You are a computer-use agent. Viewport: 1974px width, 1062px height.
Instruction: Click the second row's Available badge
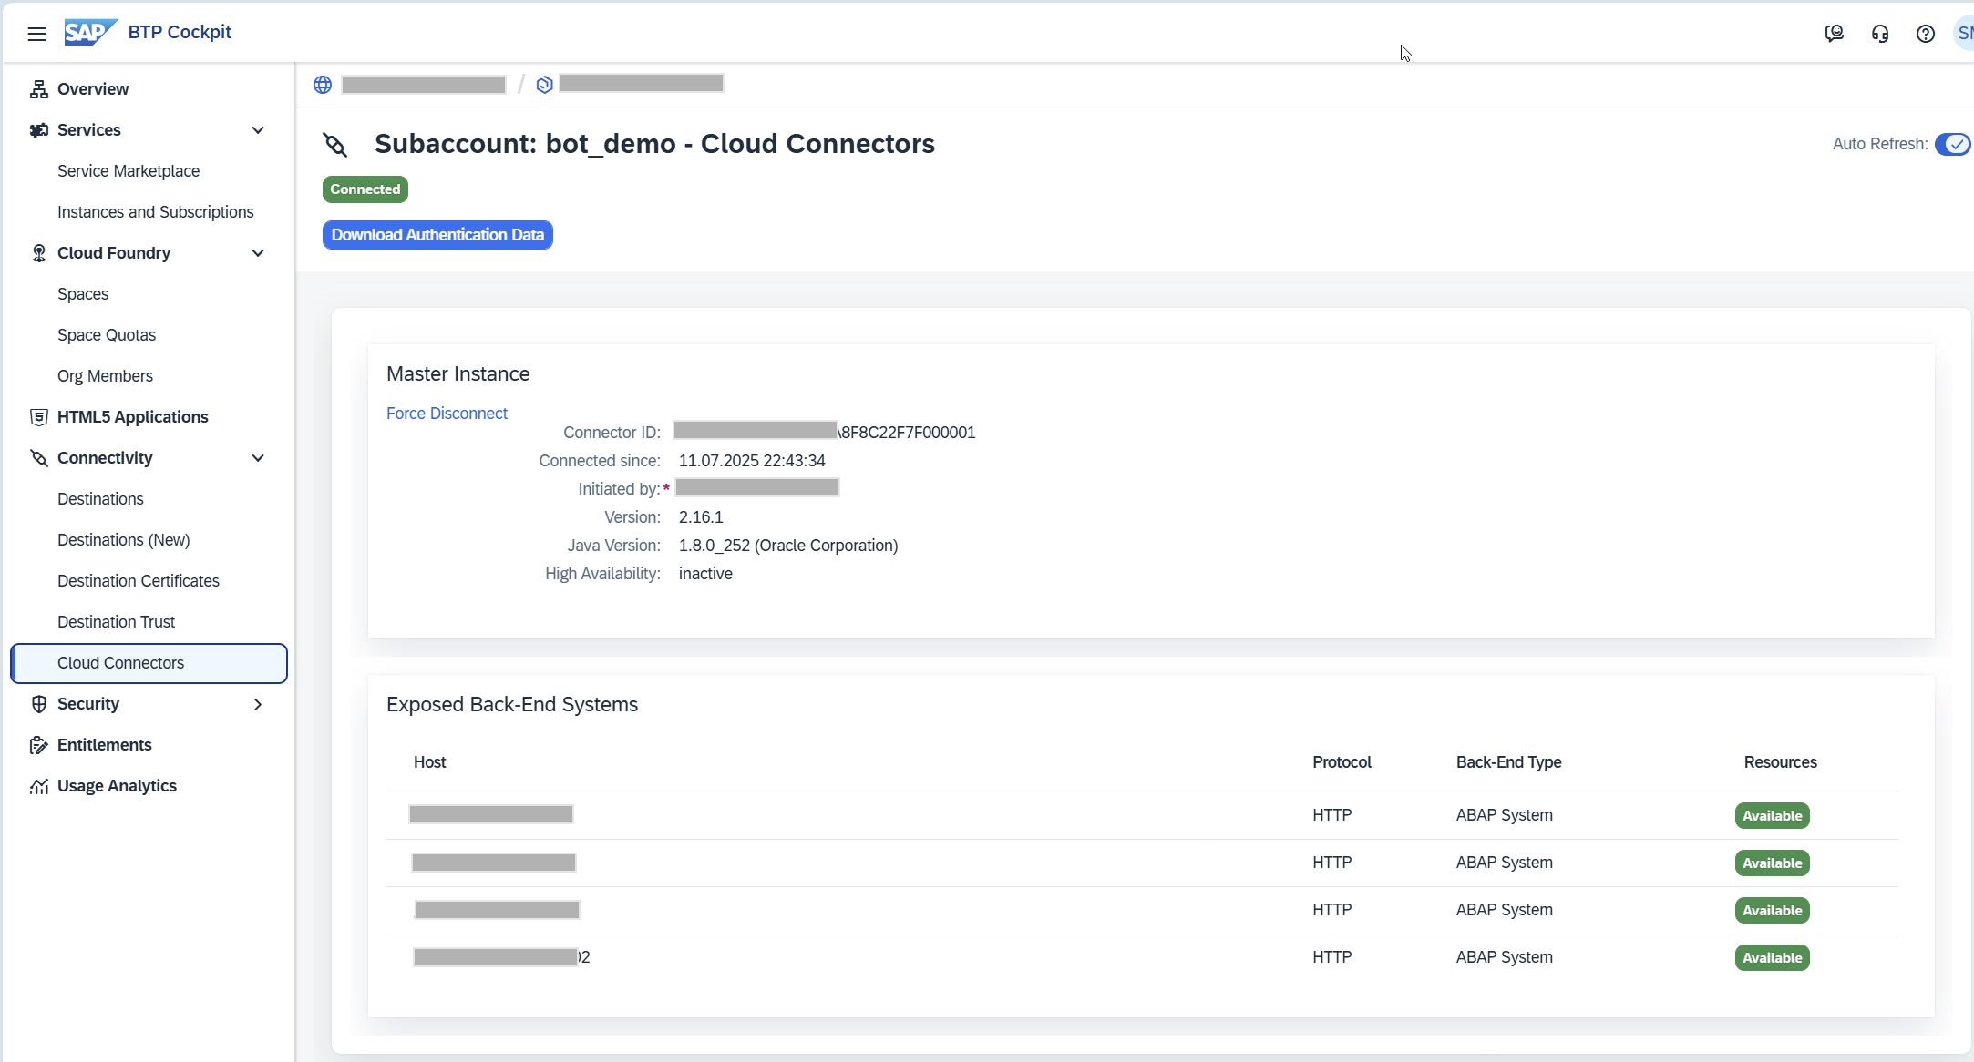(x=1772, y=863)
